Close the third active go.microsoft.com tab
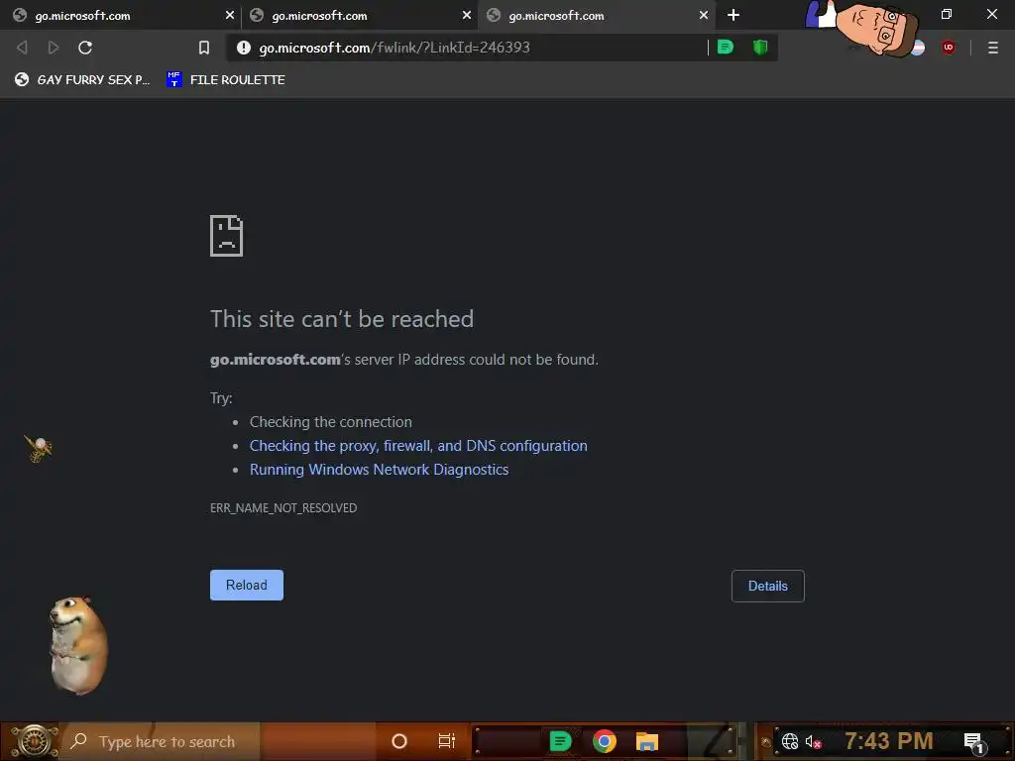1015x761 pixels. (704, 15)
